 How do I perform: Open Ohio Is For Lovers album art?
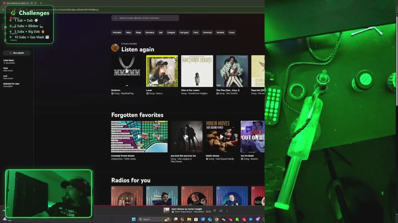[197, 71]
